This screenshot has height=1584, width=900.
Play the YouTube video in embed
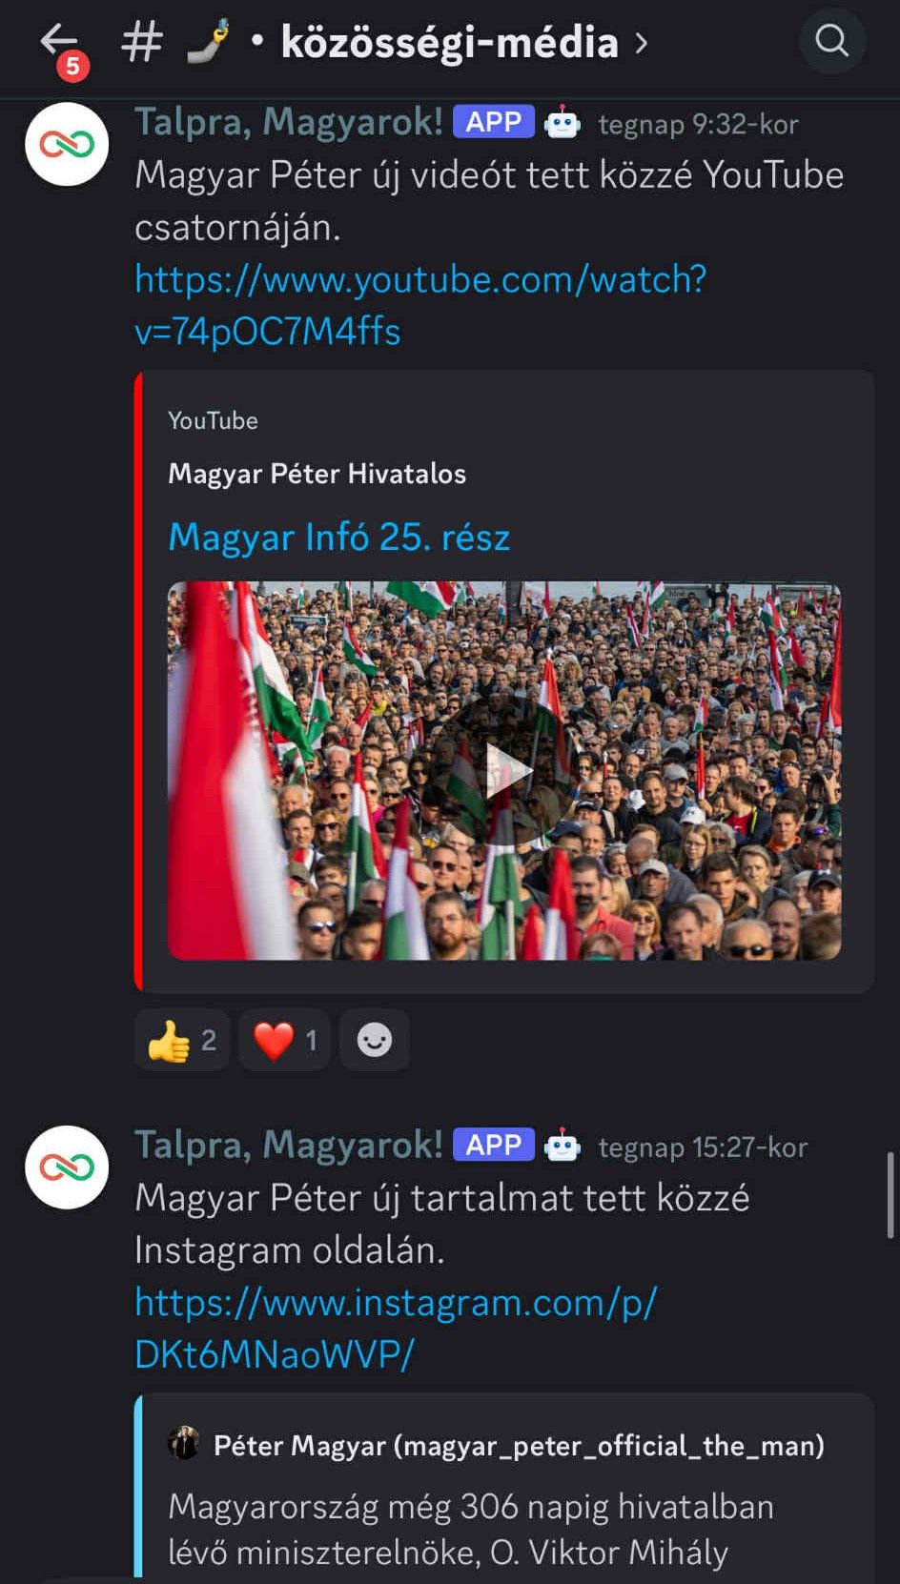(504, 770)
